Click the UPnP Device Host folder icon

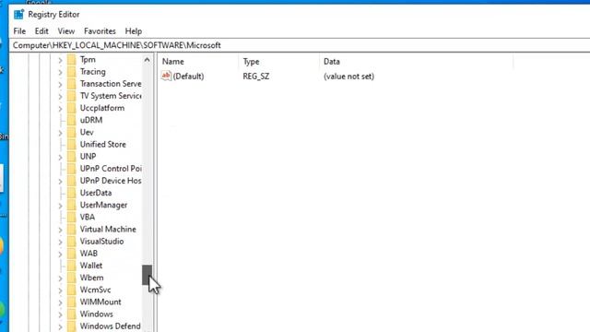[72, 181]
